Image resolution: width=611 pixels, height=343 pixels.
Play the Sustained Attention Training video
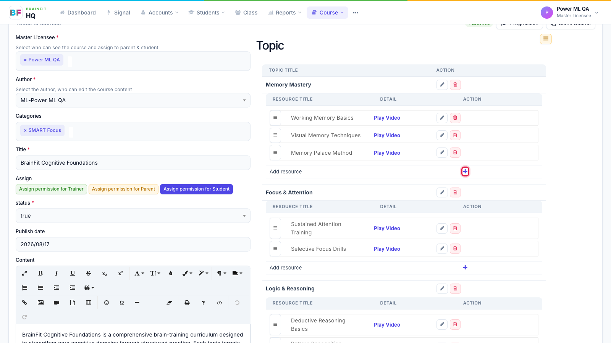coord(387,228)
